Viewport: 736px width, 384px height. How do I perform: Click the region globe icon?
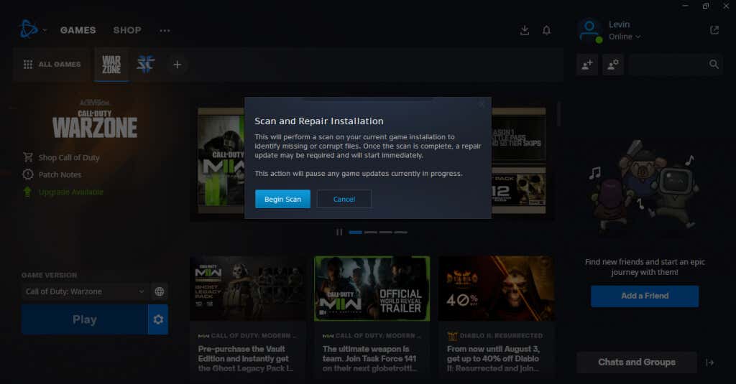[160, 291]
